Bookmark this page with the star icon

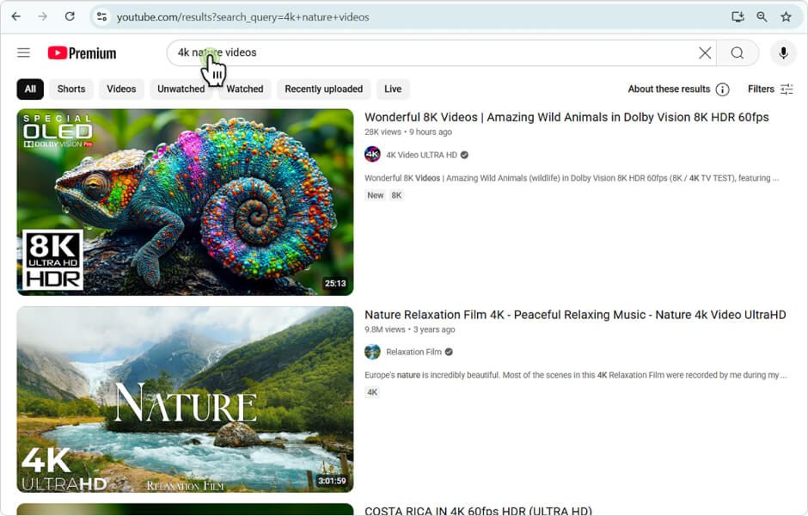[x=786, y=16]
